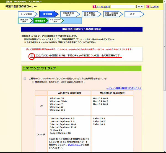
Task: Click the book icon beside 入力例等
Action: point(147,6)
